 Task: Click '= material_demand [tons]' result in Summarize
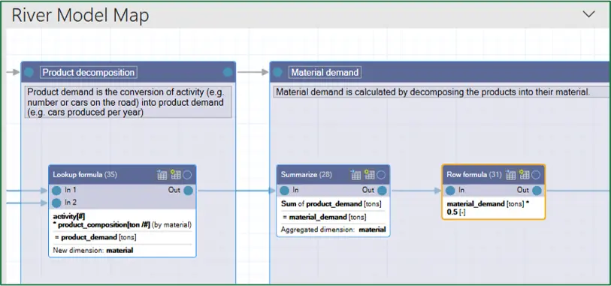click(324, 217)
